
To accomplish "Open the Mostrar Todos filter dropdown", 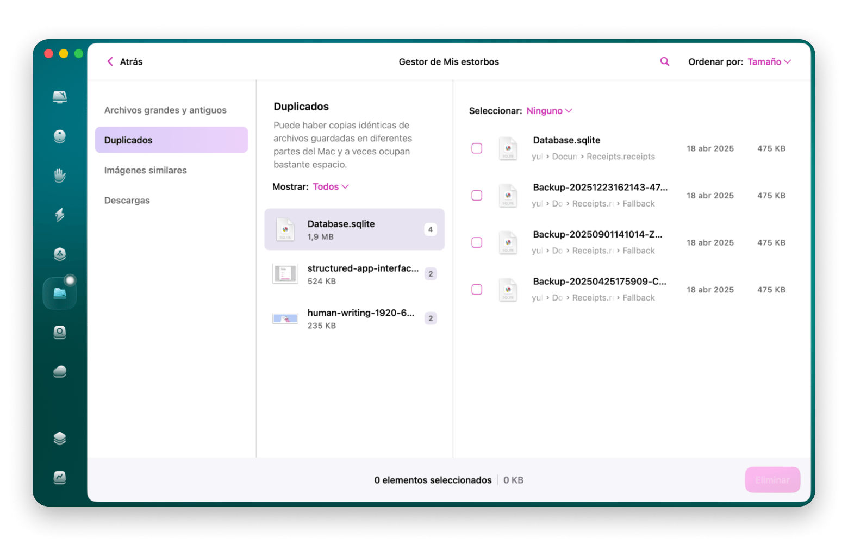I will click(x=331, y=187).
